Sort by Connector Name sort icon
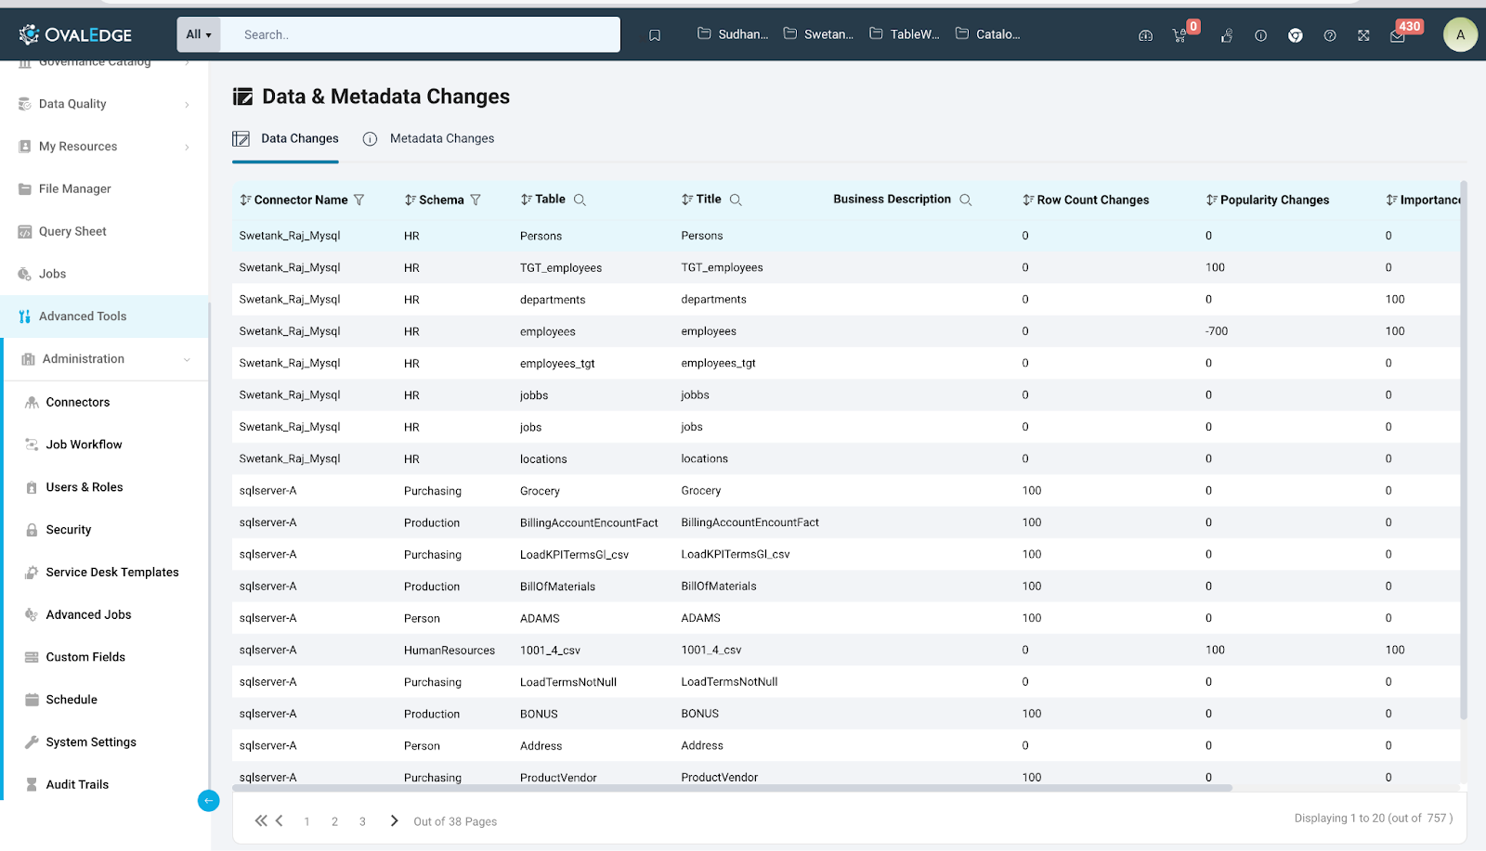This screenshot has height=851, width=1486. [245, 200]
